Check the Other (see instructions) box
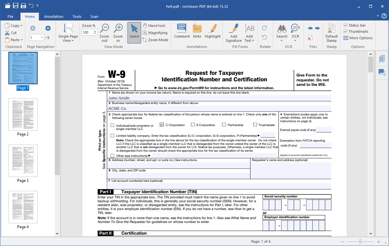389x246 pixels. 112,156
